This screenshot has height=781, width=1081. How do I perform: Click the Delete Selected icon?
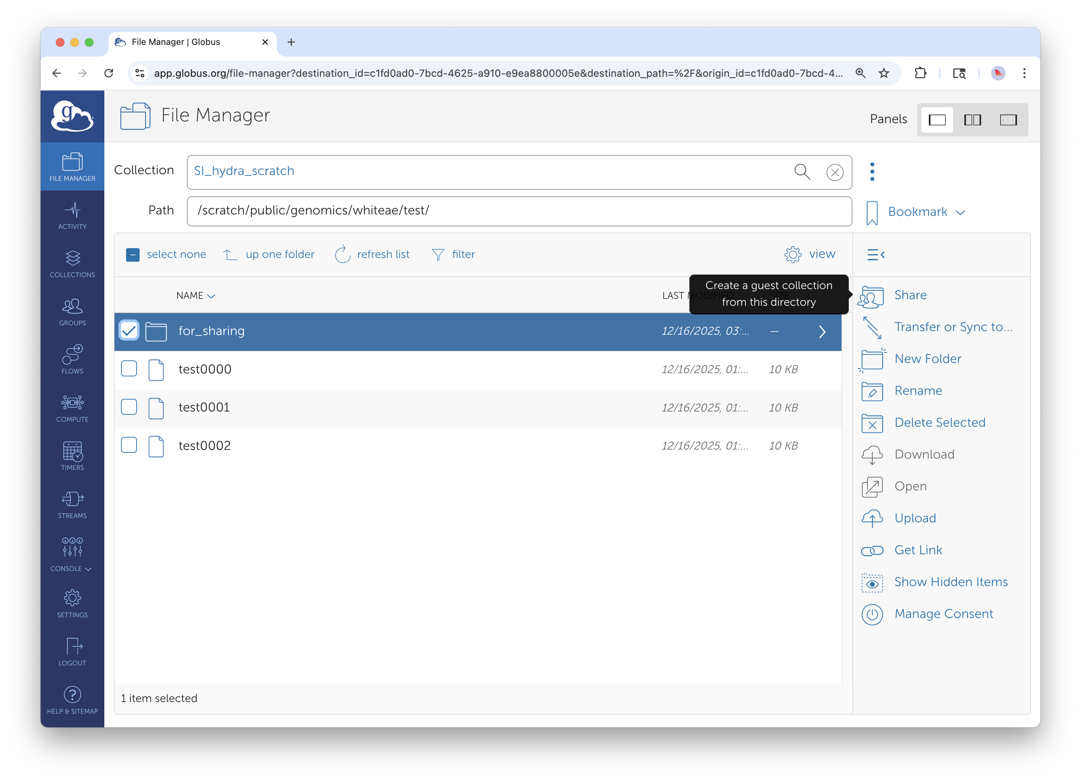(872, 423)
